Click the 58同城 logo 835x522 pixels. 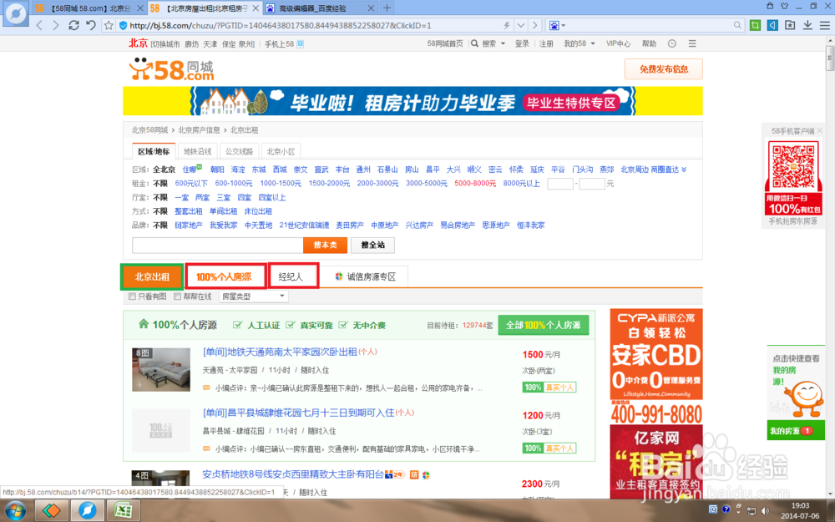(x=171, y=70)
